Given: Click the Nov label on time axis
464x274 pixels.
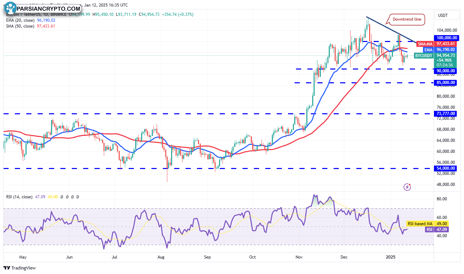Looking at the screenshot, I should [x=298, y=257].
